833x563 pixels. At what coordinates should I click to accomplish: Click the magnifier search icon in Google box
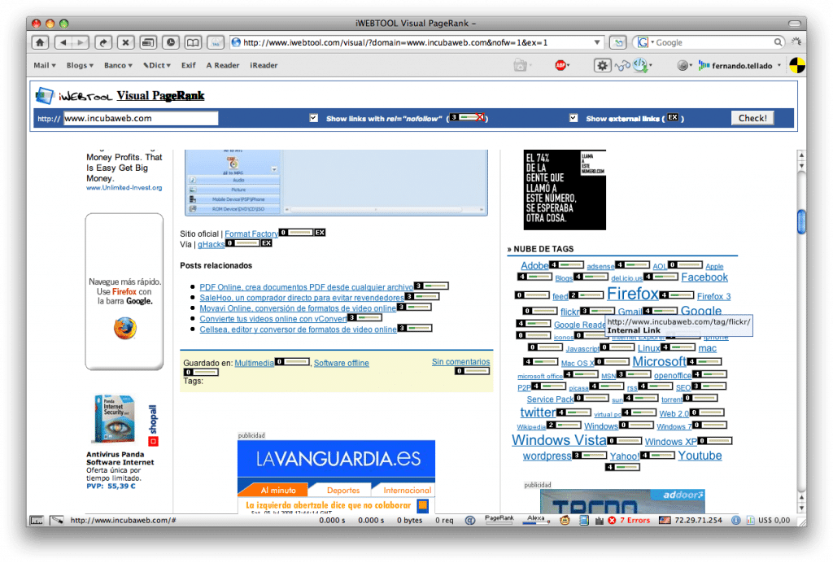pyautogui.click(x=778, y=42)
